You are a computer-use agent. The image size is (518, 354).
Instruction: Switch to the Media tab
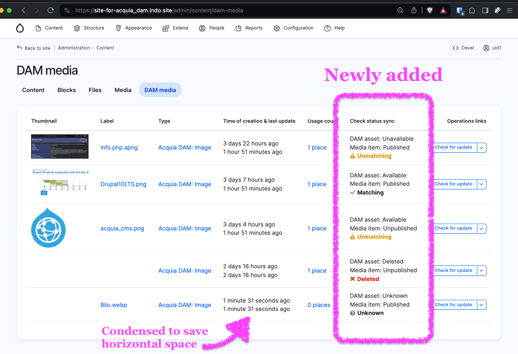(x=123, y=90)
